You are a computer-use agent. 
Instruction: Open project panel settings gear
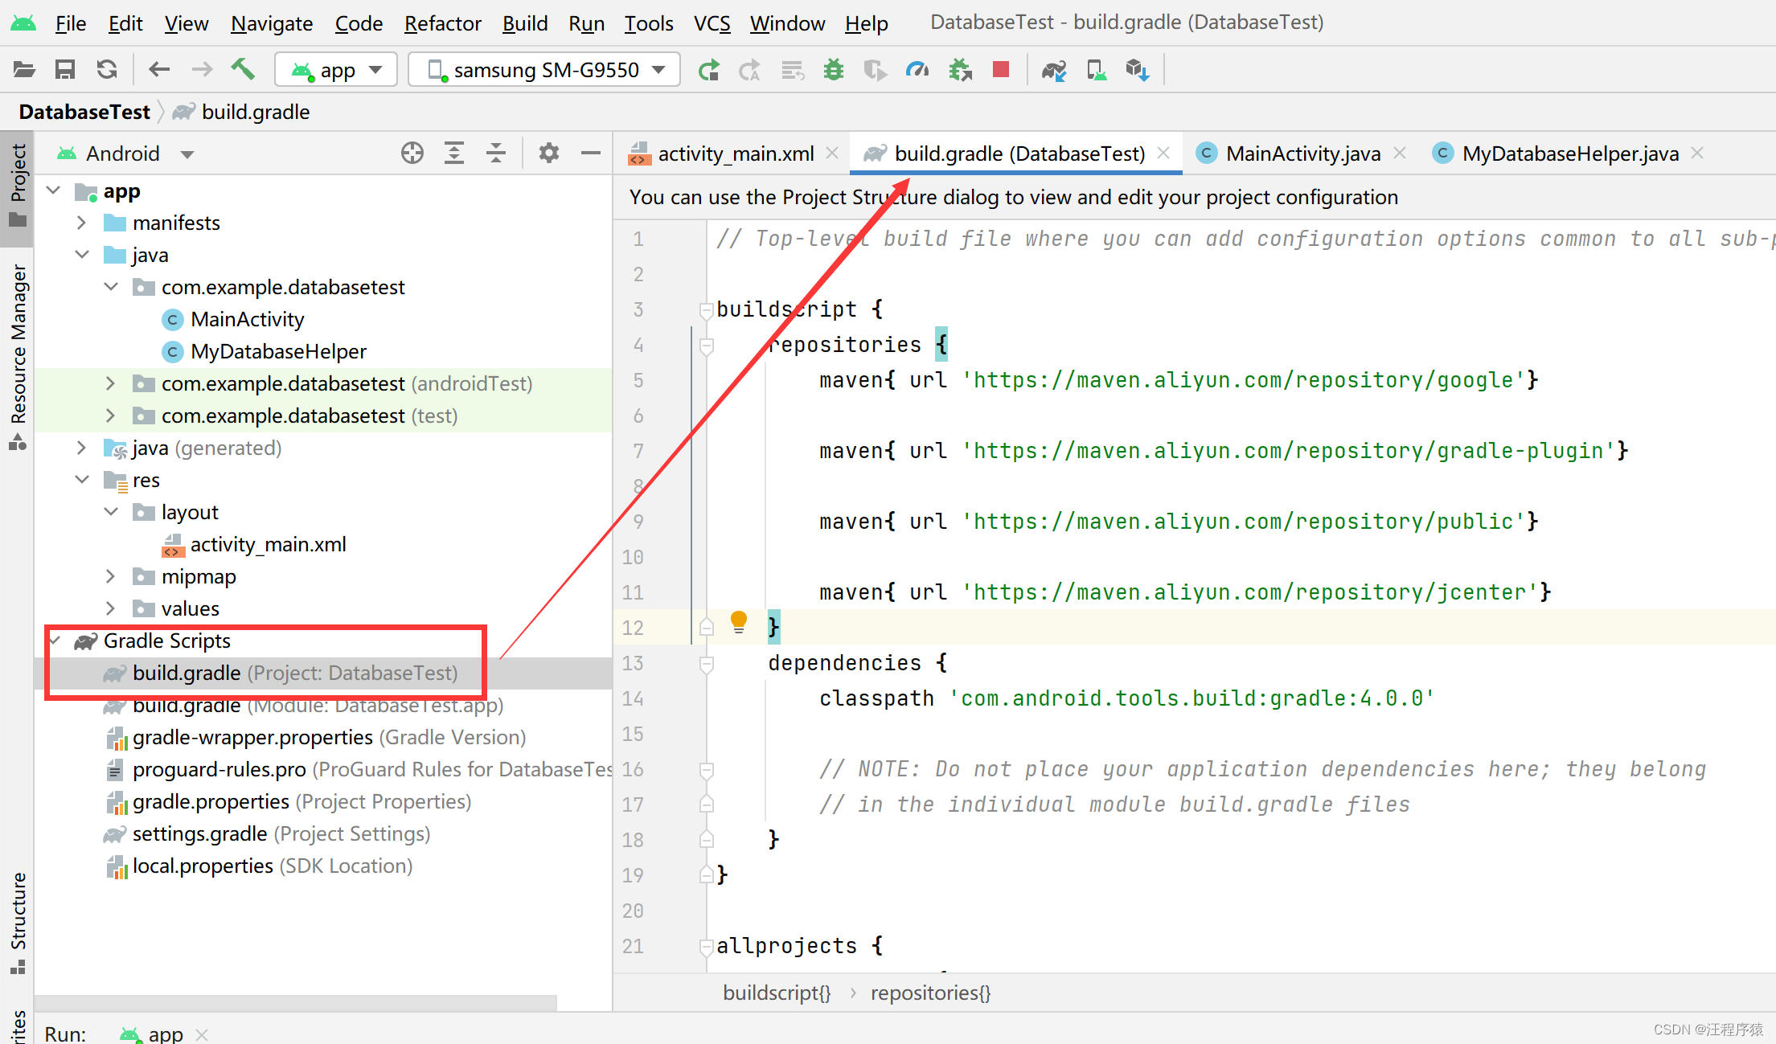tap(549, 153)
